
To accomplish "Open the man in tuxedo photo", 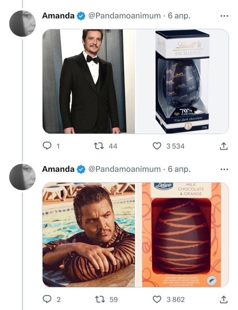I will [x=89, y=81].
